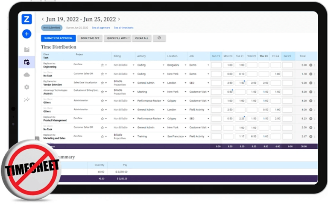Click the Not Submitted status badge
Image resolution: width=328 pixels, height=206 pixels.
(x=51, y=28)
